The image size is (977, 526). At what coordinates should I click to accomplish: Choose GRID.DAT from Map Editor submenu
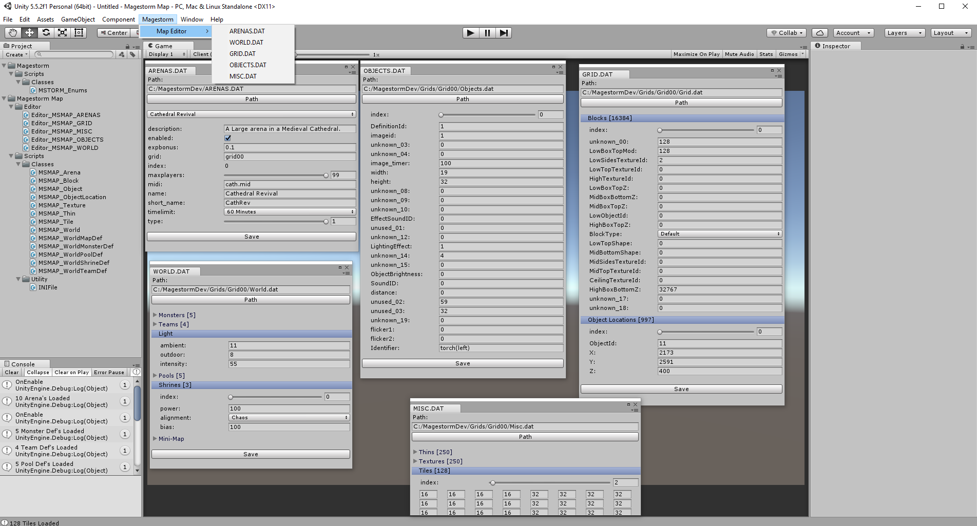(242, 54)
